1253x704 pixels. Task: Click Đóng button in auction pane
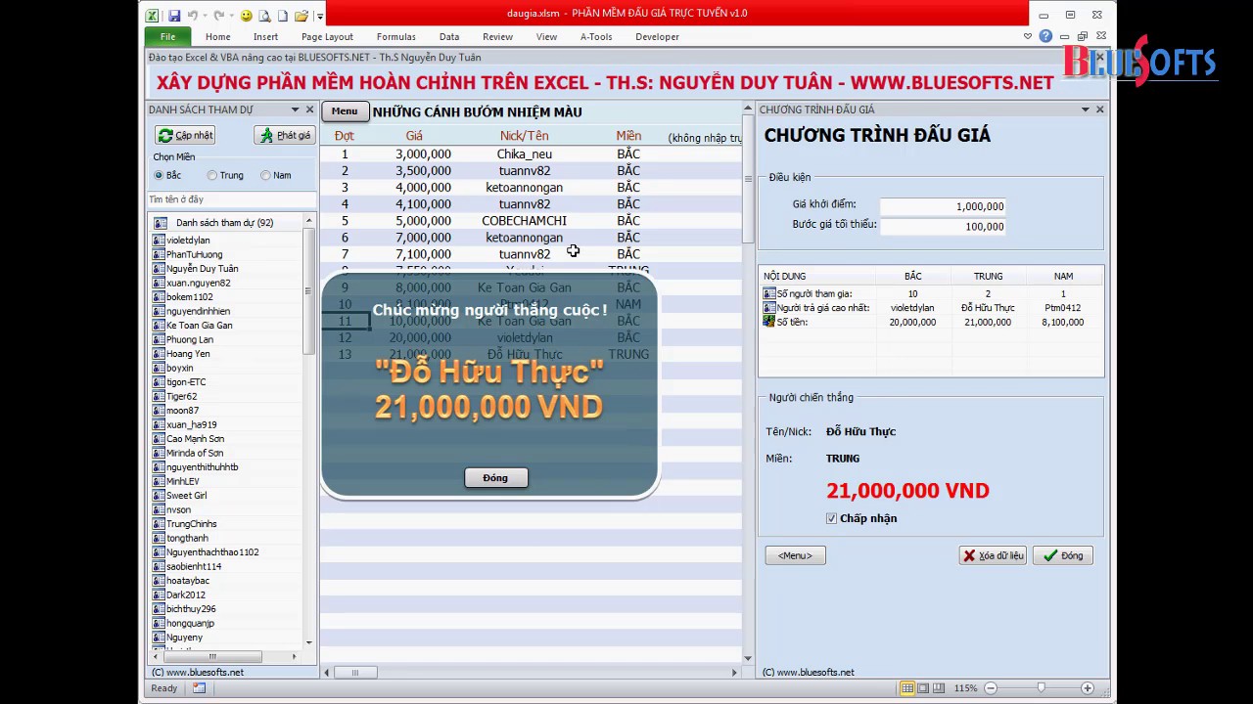point(1062,555)
